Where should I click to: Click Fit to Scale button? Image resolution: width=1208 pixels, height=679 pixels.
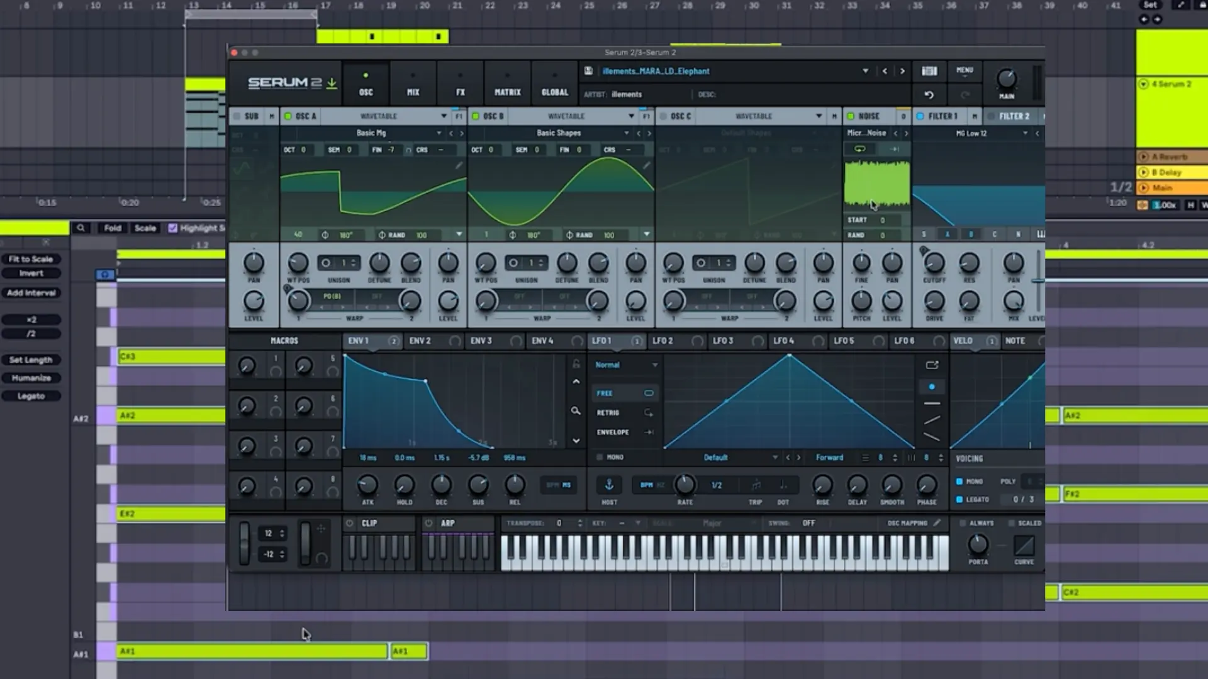point(31,259)
